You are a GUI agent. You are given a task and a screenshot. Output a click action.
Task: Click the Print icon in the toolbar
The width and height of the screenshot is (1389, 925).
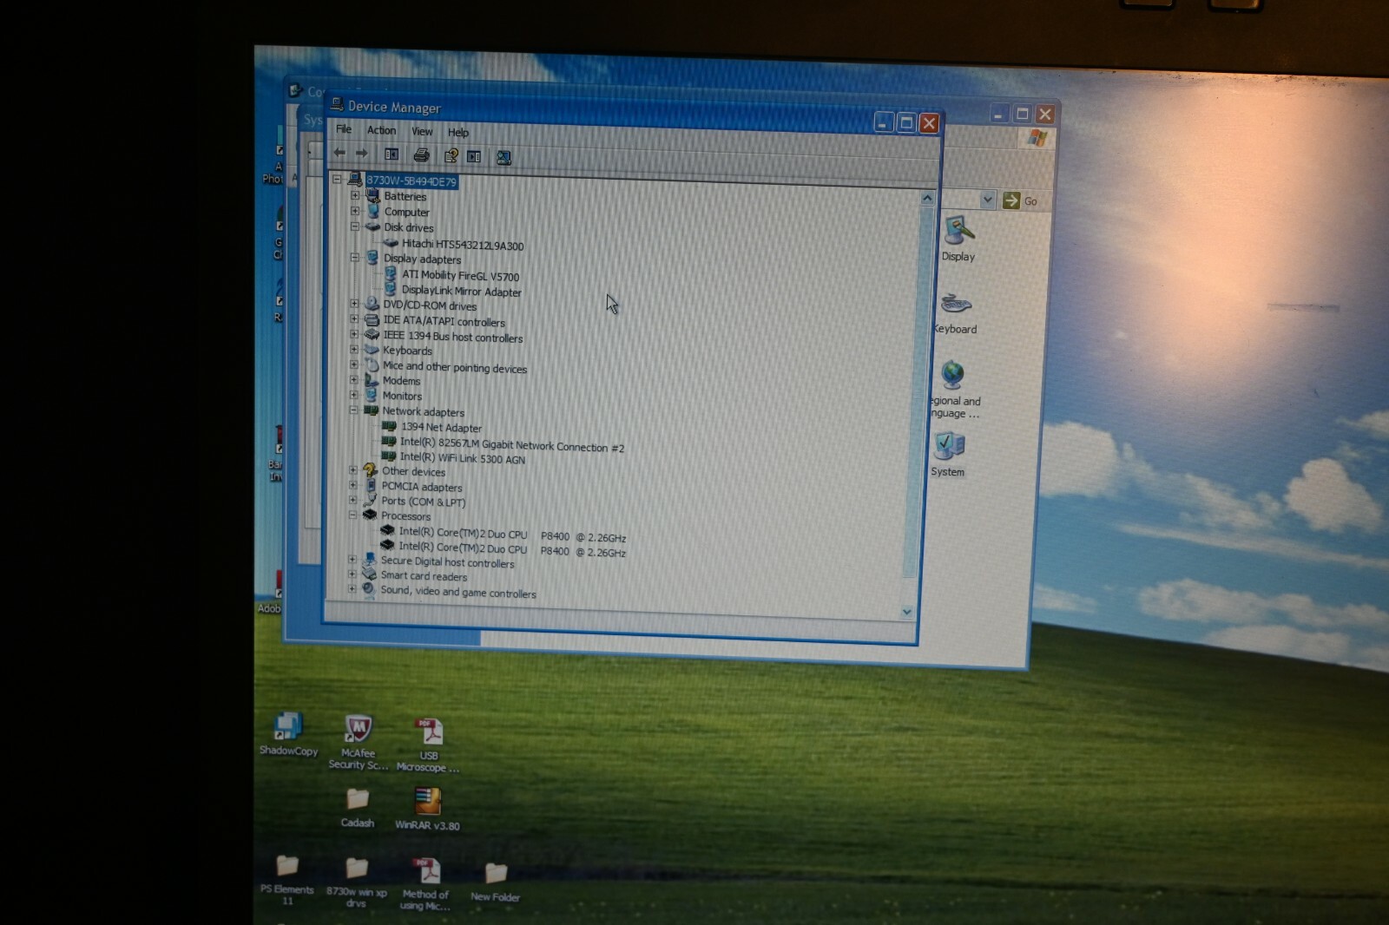[x=421, y=155]
